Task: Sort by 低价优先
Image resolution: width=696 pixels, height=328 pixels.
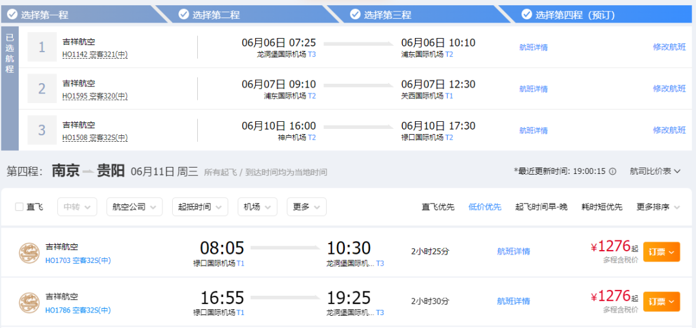Action: tap(485, 207)
